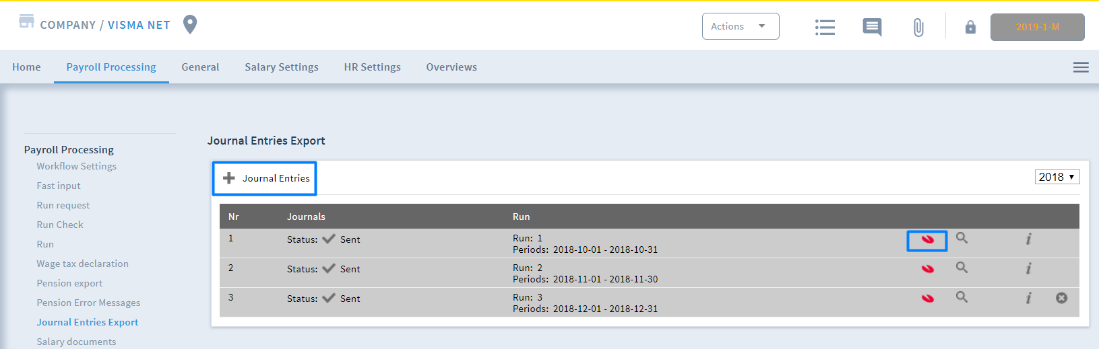The width and height of the screenshot is (1099, 349).
Task: Open the list view icon in header
Action: pyautogui.click(x=825, y=27)
